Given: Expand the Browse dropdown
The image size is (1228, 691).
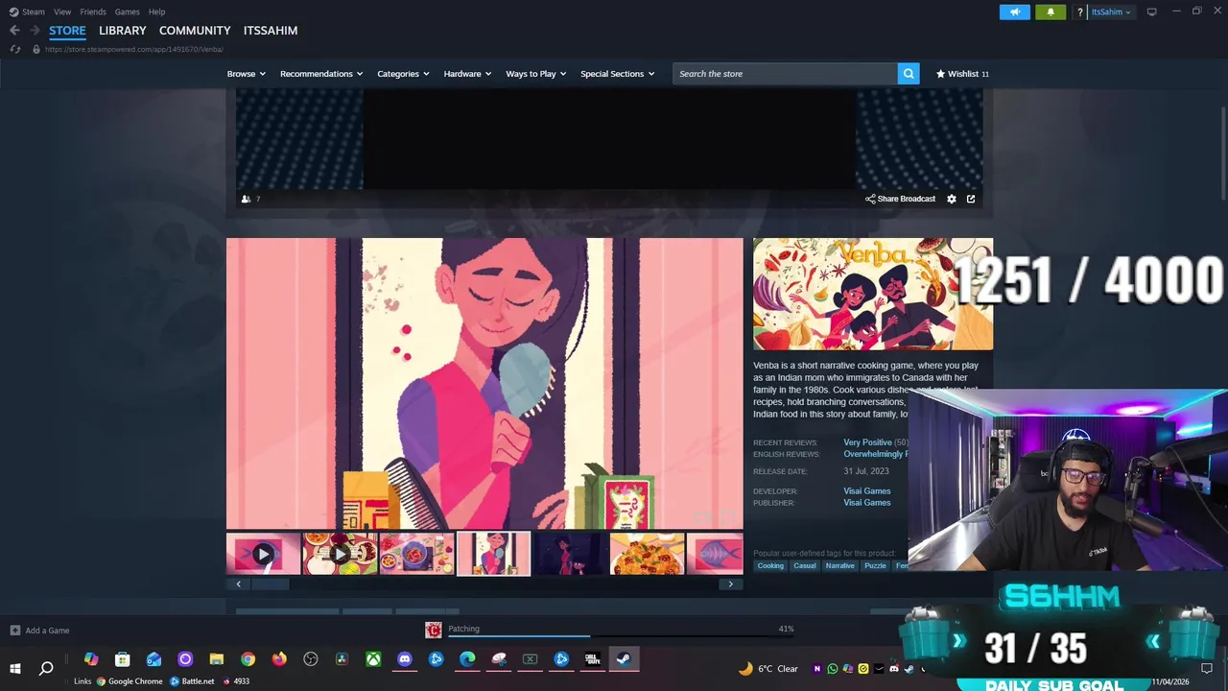Looking at the screenshot, I should [x=247, y=74].
